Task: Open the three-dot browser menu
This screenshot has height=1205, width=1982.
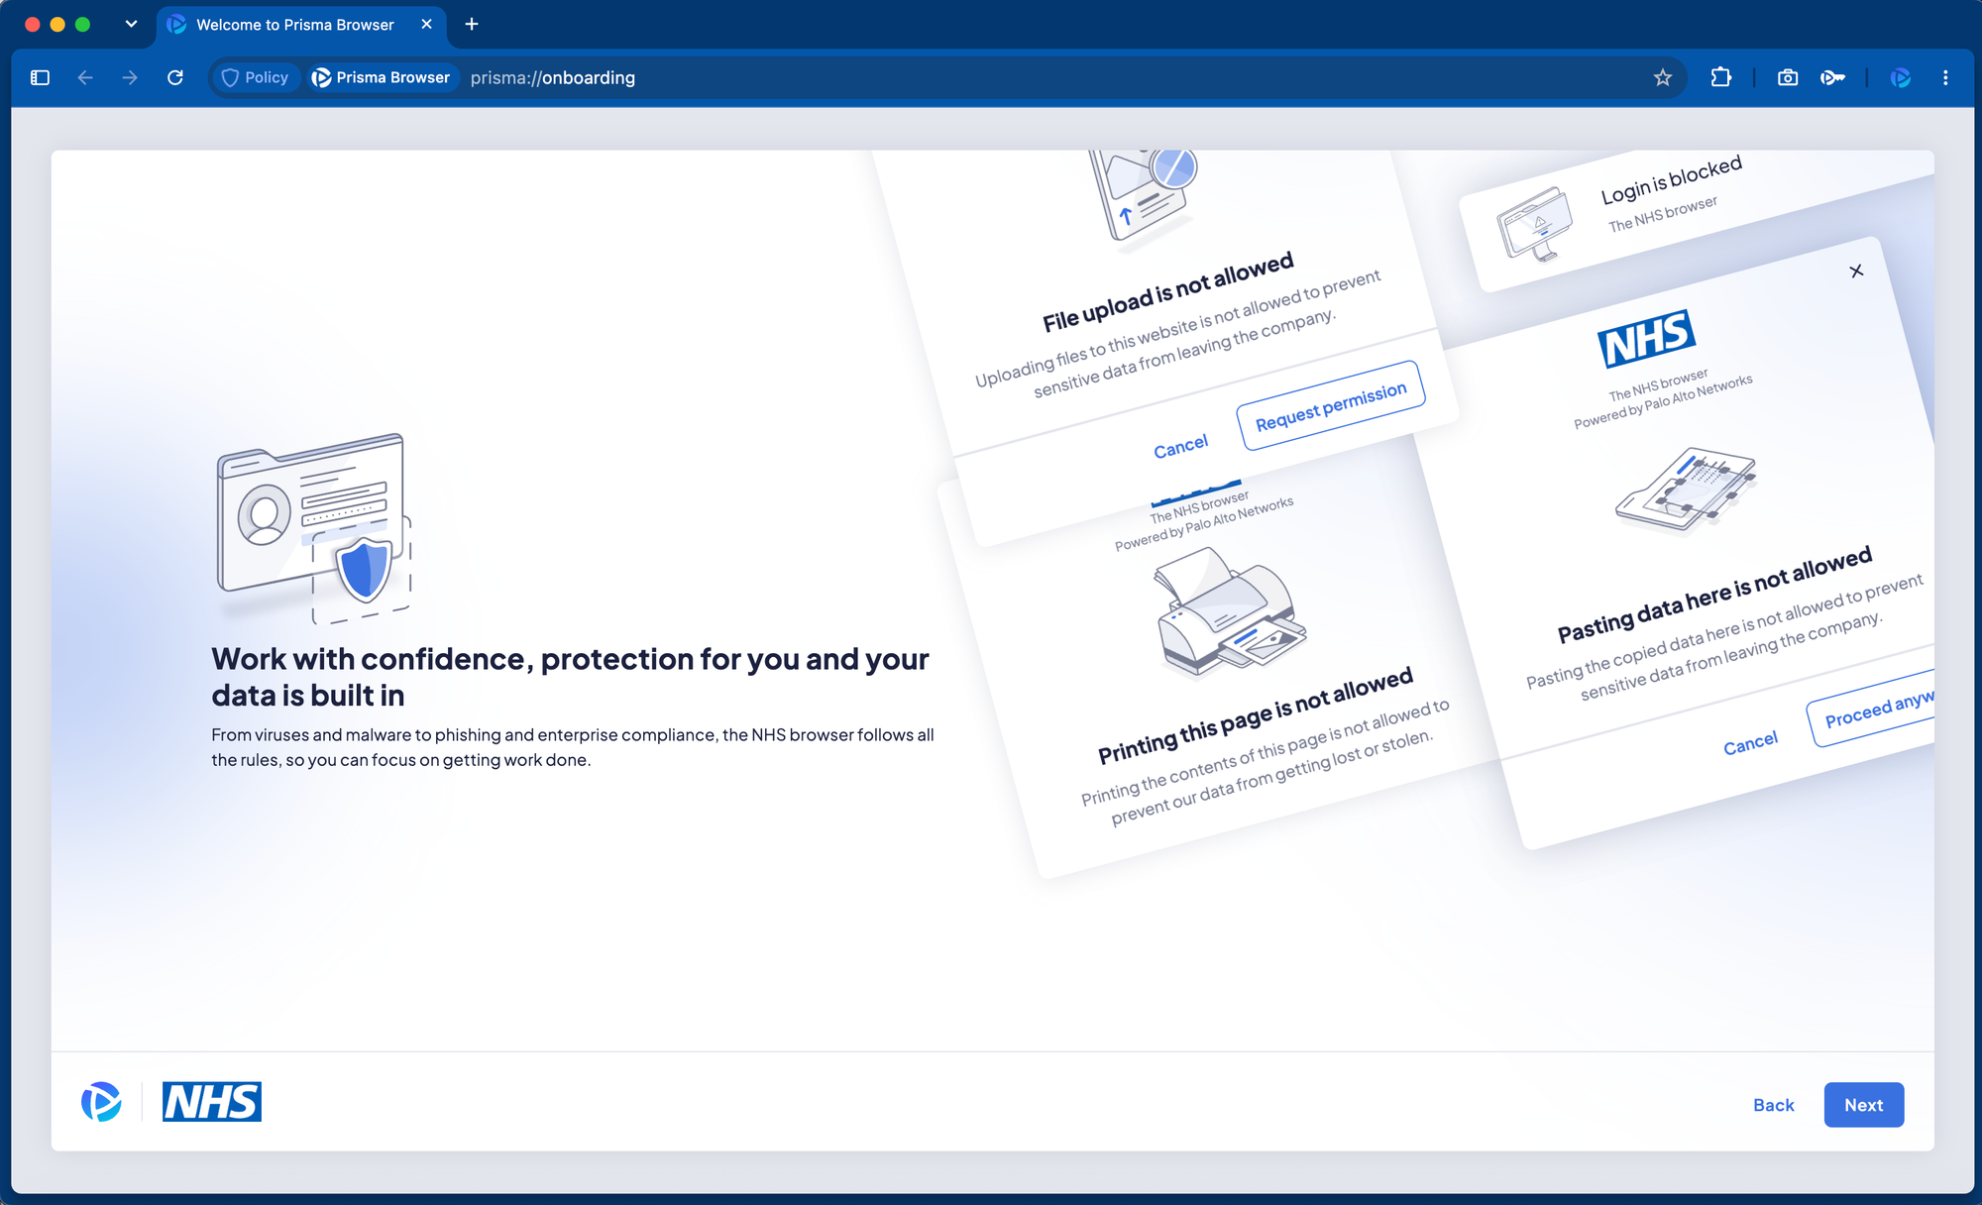Action: coord(1945,77)
